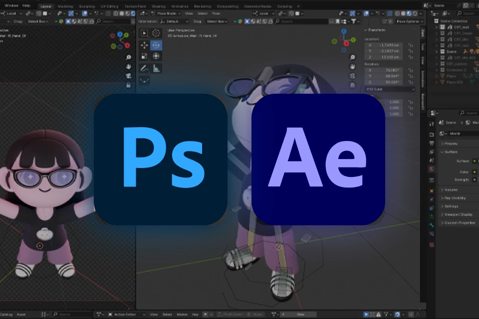Click the Push Down button
The image size is (479, 319).
click(x=230, y=314)
